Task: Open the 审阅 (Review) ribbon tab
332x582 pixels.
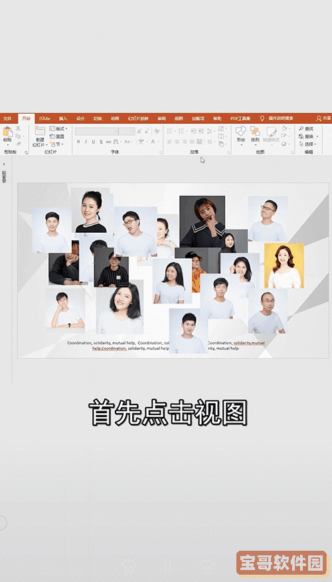Action: pos(161,119)
